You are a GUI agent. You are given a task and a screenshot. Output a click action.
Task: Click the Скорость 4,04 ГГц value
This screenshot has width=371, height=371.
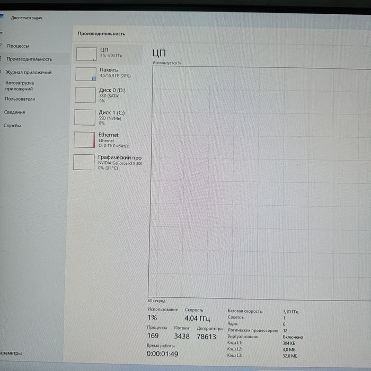click(197, 318)
